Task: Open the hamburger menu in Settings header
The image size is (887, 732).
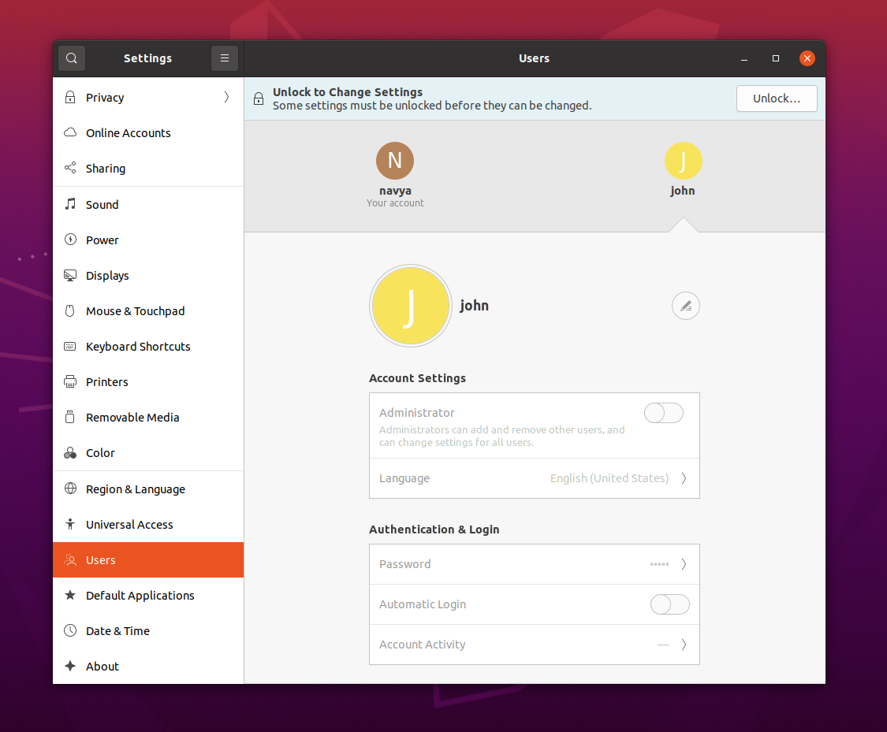Action: click(225, 58)
